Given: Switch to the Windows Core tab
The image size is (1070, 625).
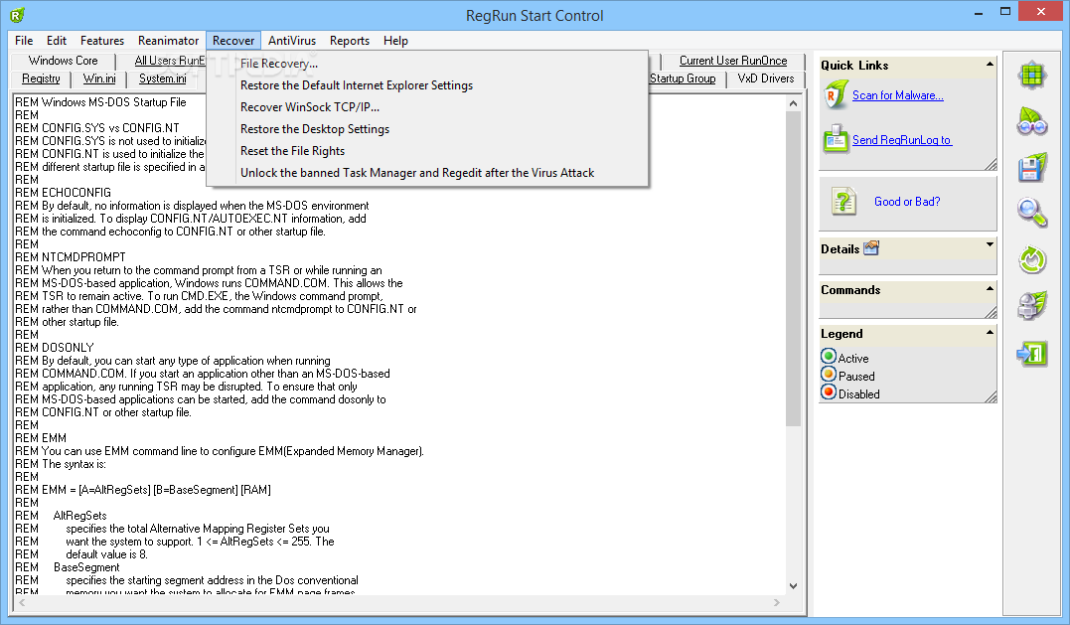Looking at the screenshot, I should pos(63,61).
